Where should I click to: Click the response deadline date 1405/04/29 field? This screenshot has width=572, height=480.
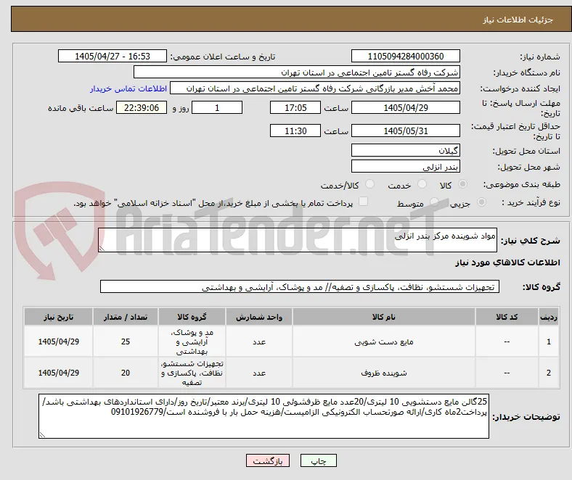406,107
